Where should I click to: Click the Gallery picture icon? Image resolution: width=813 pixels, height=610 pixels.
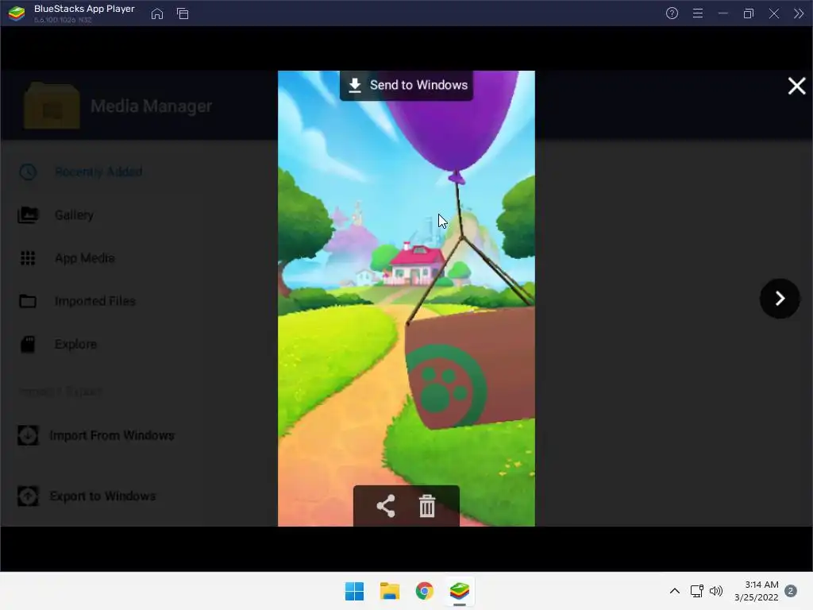28,214
